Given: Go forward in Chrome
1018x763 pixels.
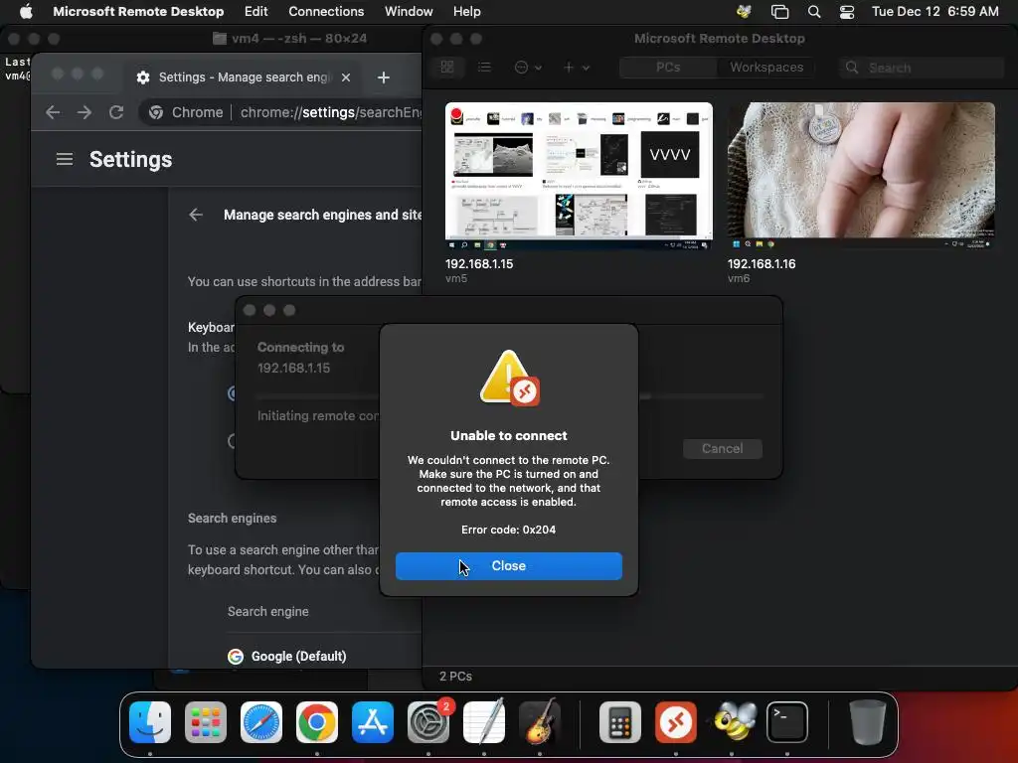Looking at the screenshot, I should coord(85,112).
